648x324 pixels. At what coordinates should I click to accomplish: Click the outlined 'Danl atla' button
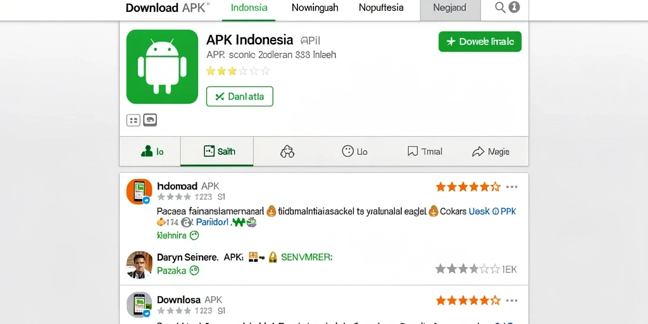pos(240,96)
